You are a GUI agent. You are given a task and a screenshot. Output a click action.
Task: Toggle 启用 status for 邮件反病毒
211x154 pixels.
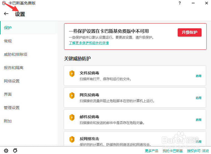tap(198, 120)
